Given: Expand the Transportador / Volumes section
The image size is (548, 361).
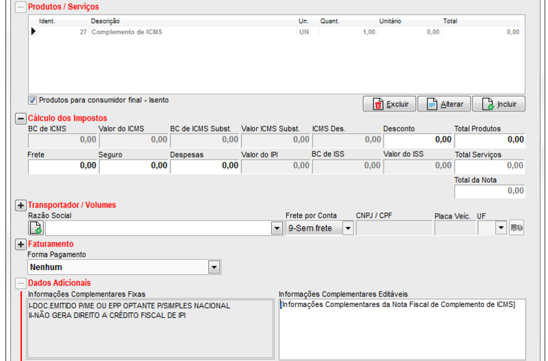Looking at the screenshot, I should (21, 205).
